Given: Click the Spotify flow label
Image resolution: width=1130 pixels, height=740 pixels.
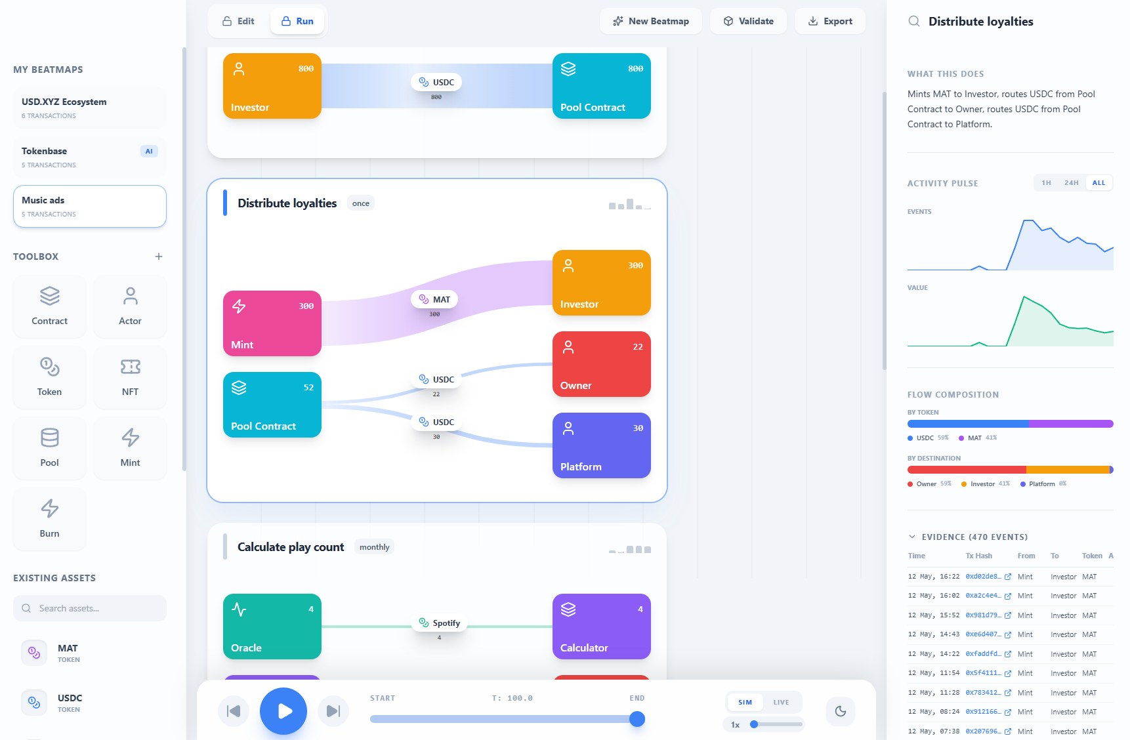Looking at the screenshot, I should 439,623.
